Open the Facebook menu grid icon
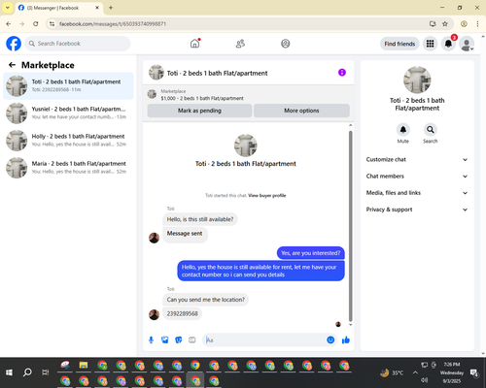Image resolution: width=486 pixels, height=388 pixels. pyautogui.click(x=430, y=44)
